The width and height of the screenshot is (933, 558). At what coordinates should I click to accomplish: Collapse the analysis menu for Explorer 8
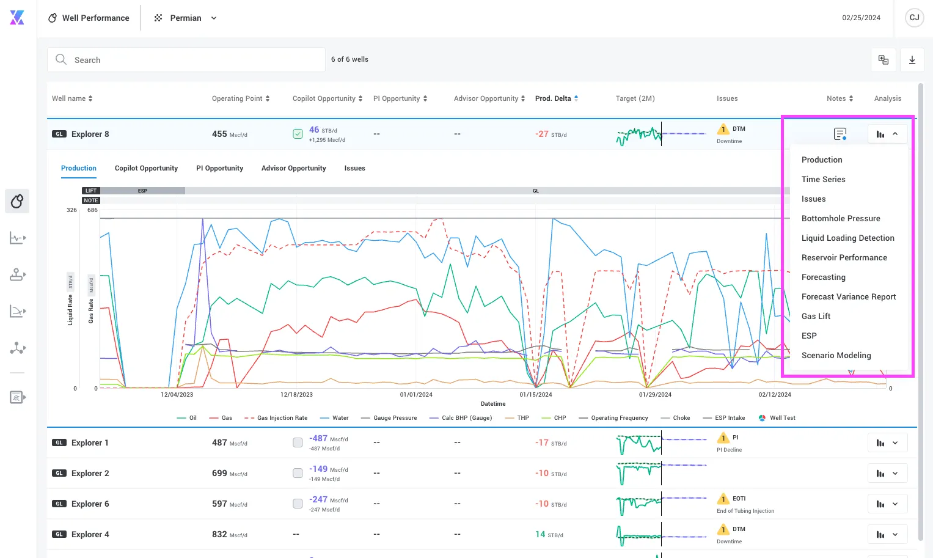887,134
